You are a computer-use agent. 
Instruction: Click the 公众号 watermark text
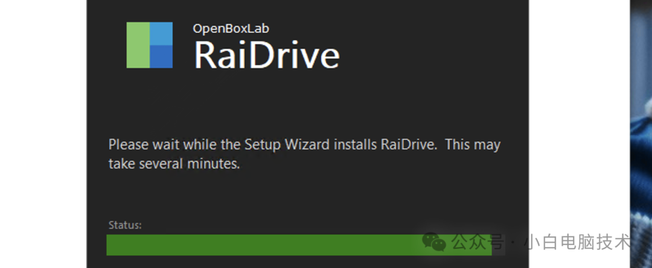478,242
